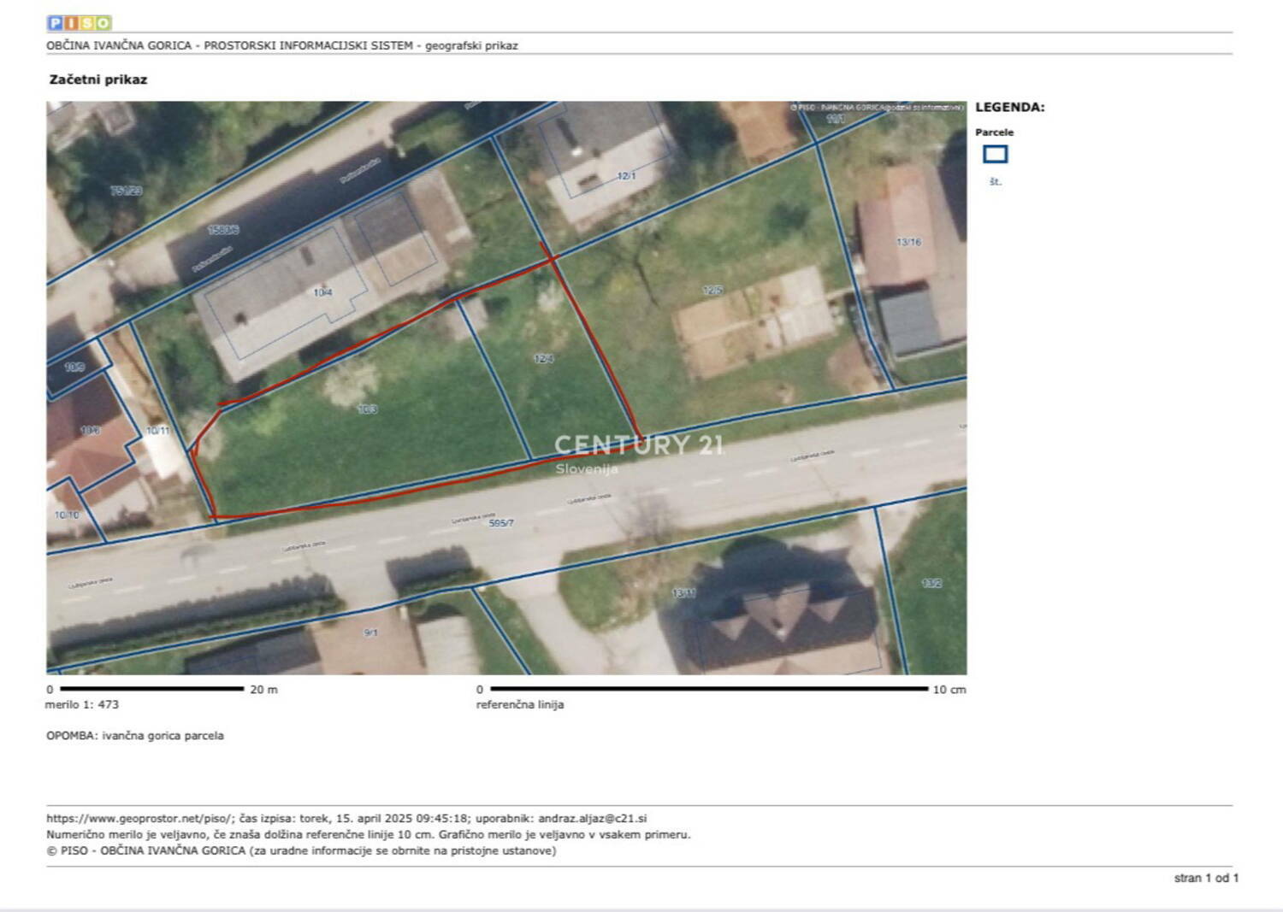The image size is (1283, 912).
Task: Click the 'Numerično merilo je veljavno' footer line
Action: [368, 835]
